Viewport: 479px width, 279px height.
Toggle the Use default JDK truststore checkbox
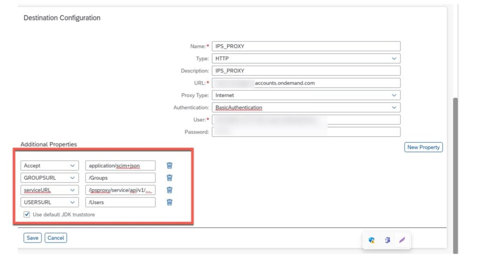coord(27,214)
